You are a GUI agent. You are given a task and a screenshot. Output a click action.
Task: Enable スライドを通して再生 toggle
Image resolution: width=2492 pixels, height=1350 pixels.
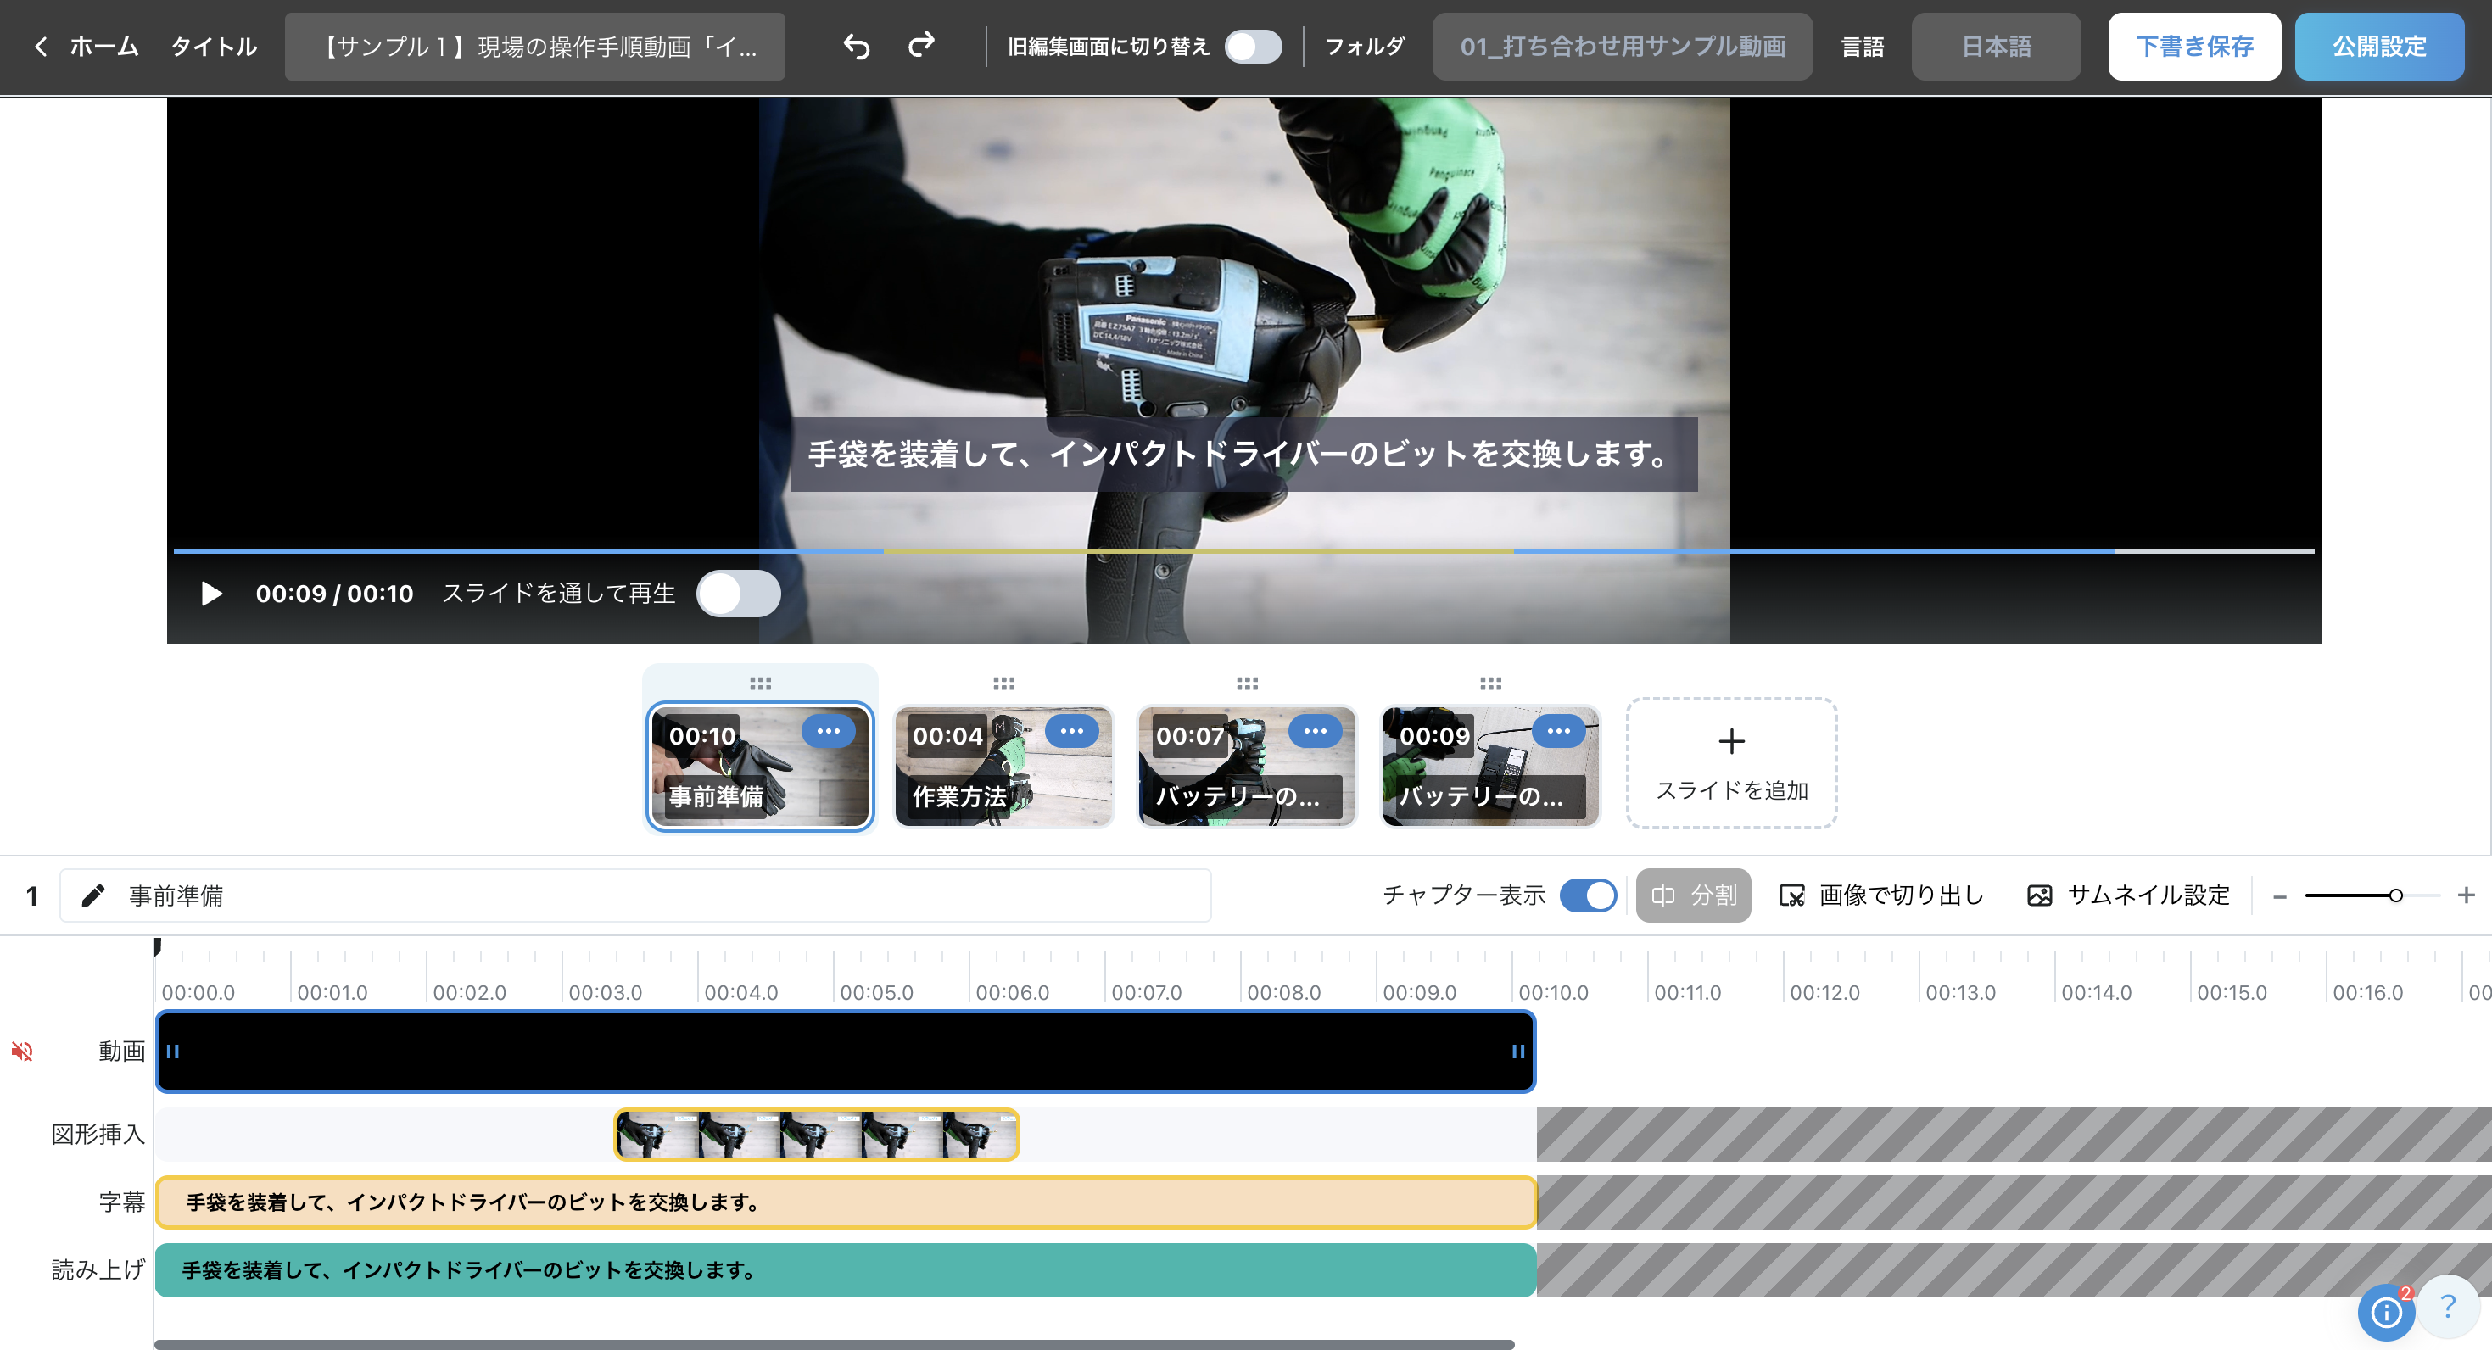(738, 593)
